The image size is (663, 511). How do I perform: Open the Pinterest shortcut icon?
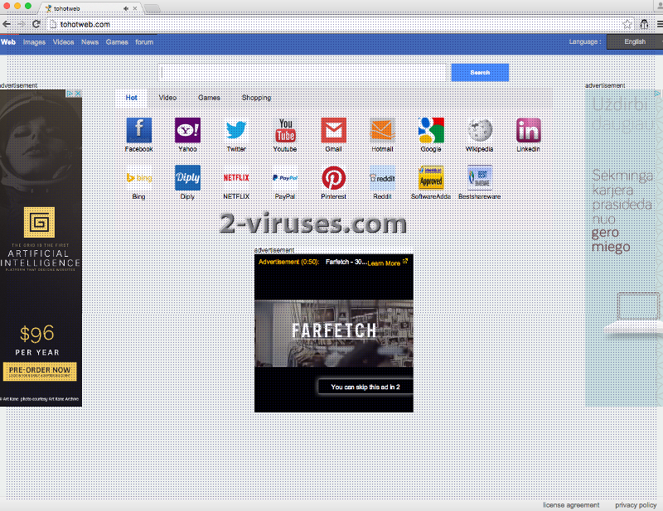334,178
